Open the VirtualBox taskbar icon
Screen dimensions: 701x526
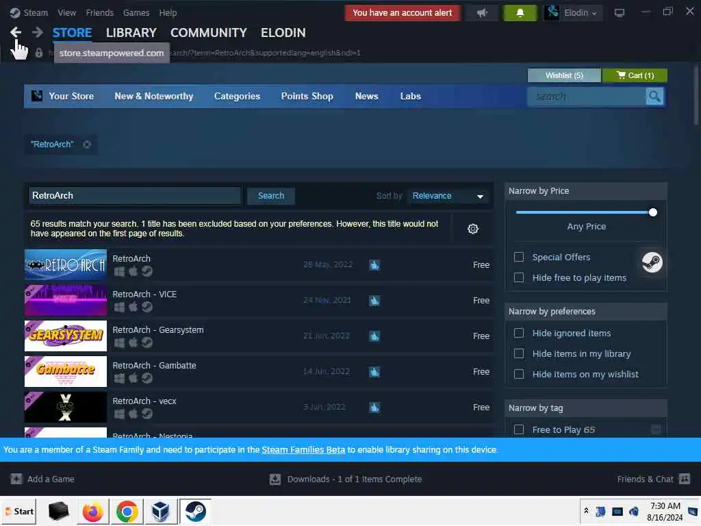(x=160, y=512)
